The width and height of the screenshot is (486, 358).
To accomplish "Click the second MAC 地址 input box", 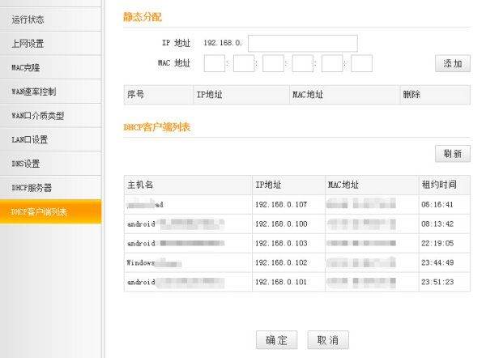I will point(244,63).
